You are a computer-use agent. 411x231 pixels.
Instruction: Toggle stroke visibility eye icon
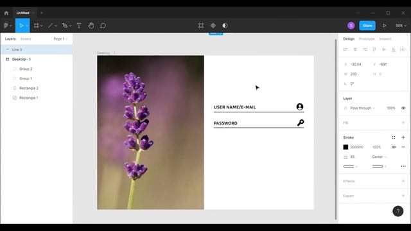[394, 147]
